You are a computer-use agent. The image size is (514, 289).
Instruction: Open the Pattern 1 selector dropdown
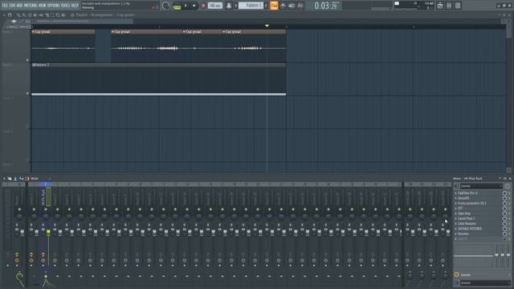(x=251, y=6)
